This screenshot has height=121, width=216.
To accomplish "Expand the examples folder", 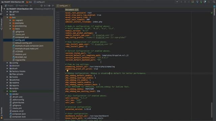I will [10, 23].
